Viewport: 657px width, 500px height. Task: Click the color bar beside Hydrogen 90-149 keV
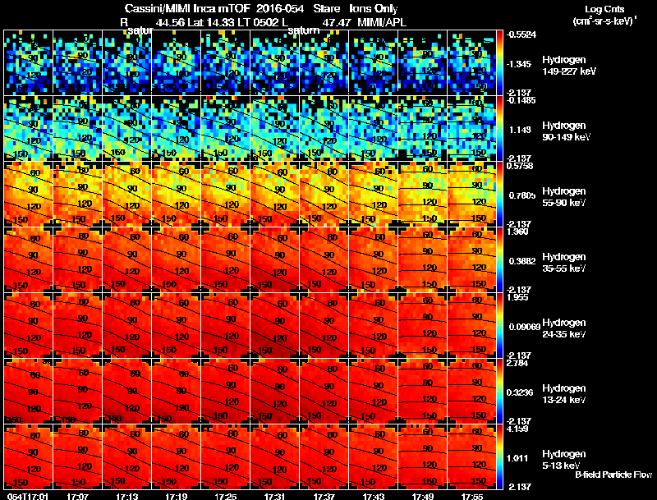(x=500, y=129)
